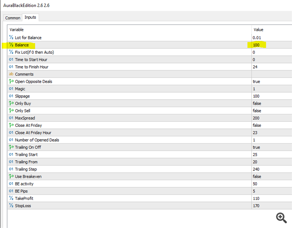Open the Only Sell value dropdown

click(257, 111)
